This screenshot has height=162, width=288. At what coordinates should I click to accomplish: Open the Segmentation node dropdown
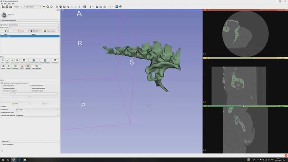pos(34,25)
